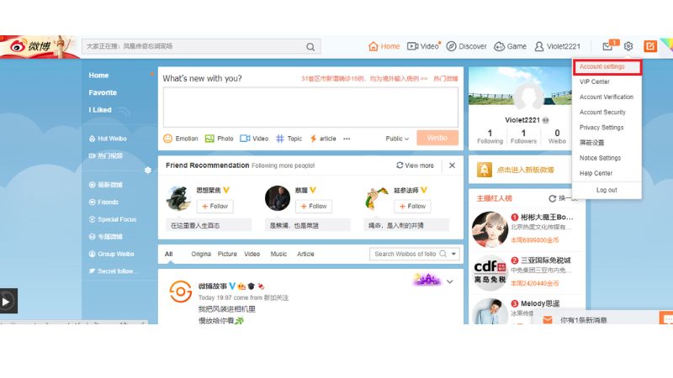The image size is (673, 378).
Task: Click magnifier in Search Weibos box
Action: [x=443, y=255]
